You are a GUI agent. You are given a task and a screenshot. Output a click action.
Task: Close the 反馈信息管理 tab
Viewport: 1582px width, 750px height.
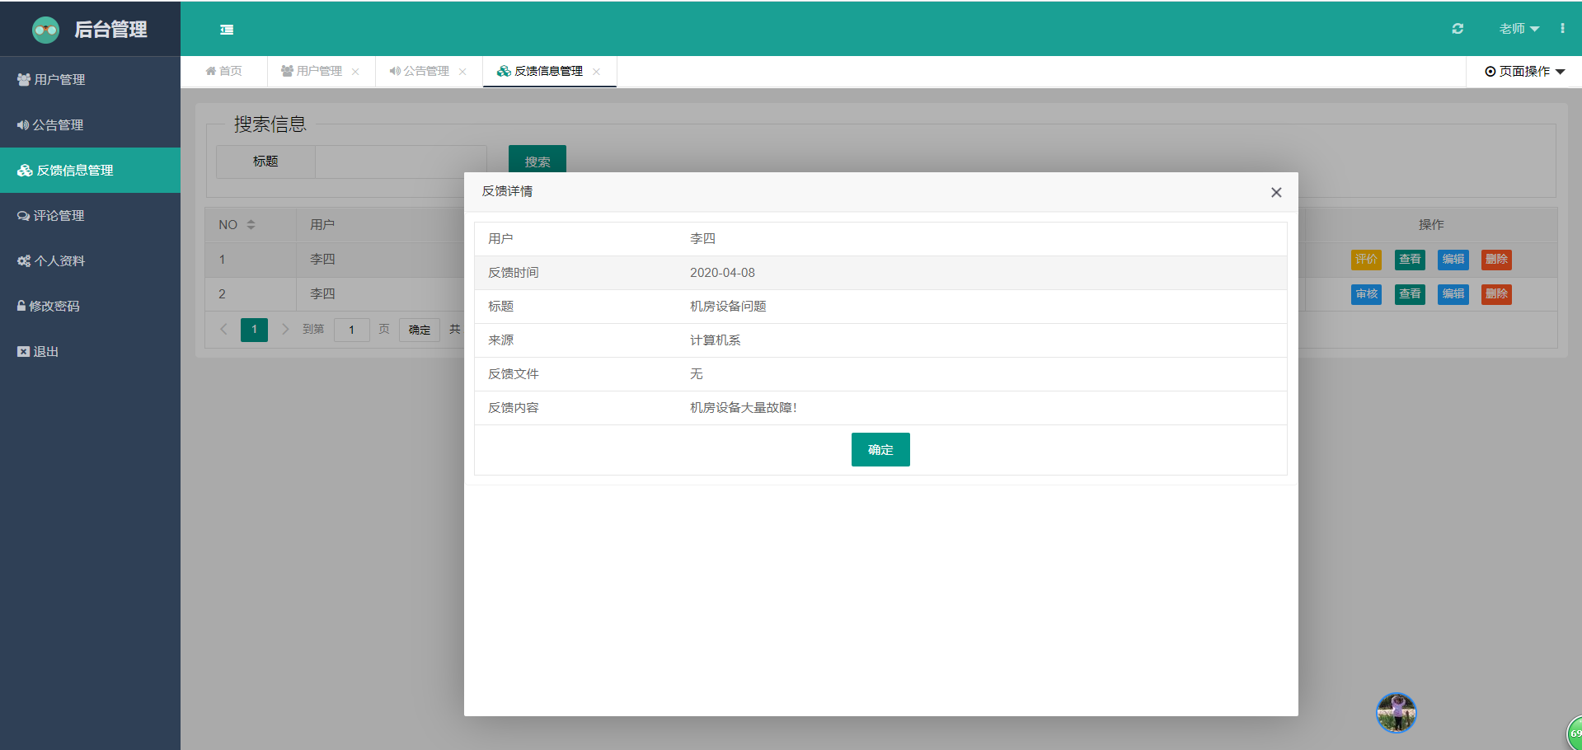coord(596,72)
